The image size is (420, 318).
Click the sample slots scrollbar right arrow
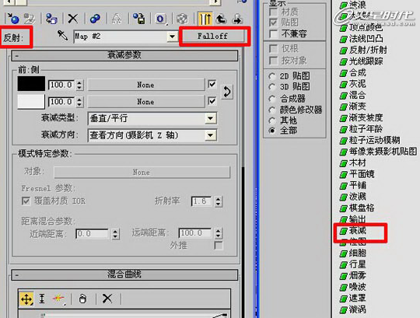pyautogui.click(x=215, y=2)
